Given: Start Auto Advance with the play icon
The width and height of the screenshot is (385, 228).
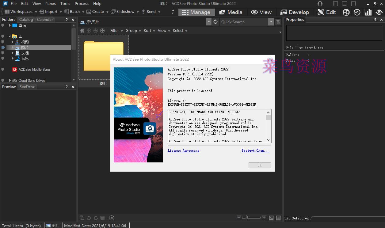Looking at the screenshot, I should pyautogui.click(x=112, y=218).
